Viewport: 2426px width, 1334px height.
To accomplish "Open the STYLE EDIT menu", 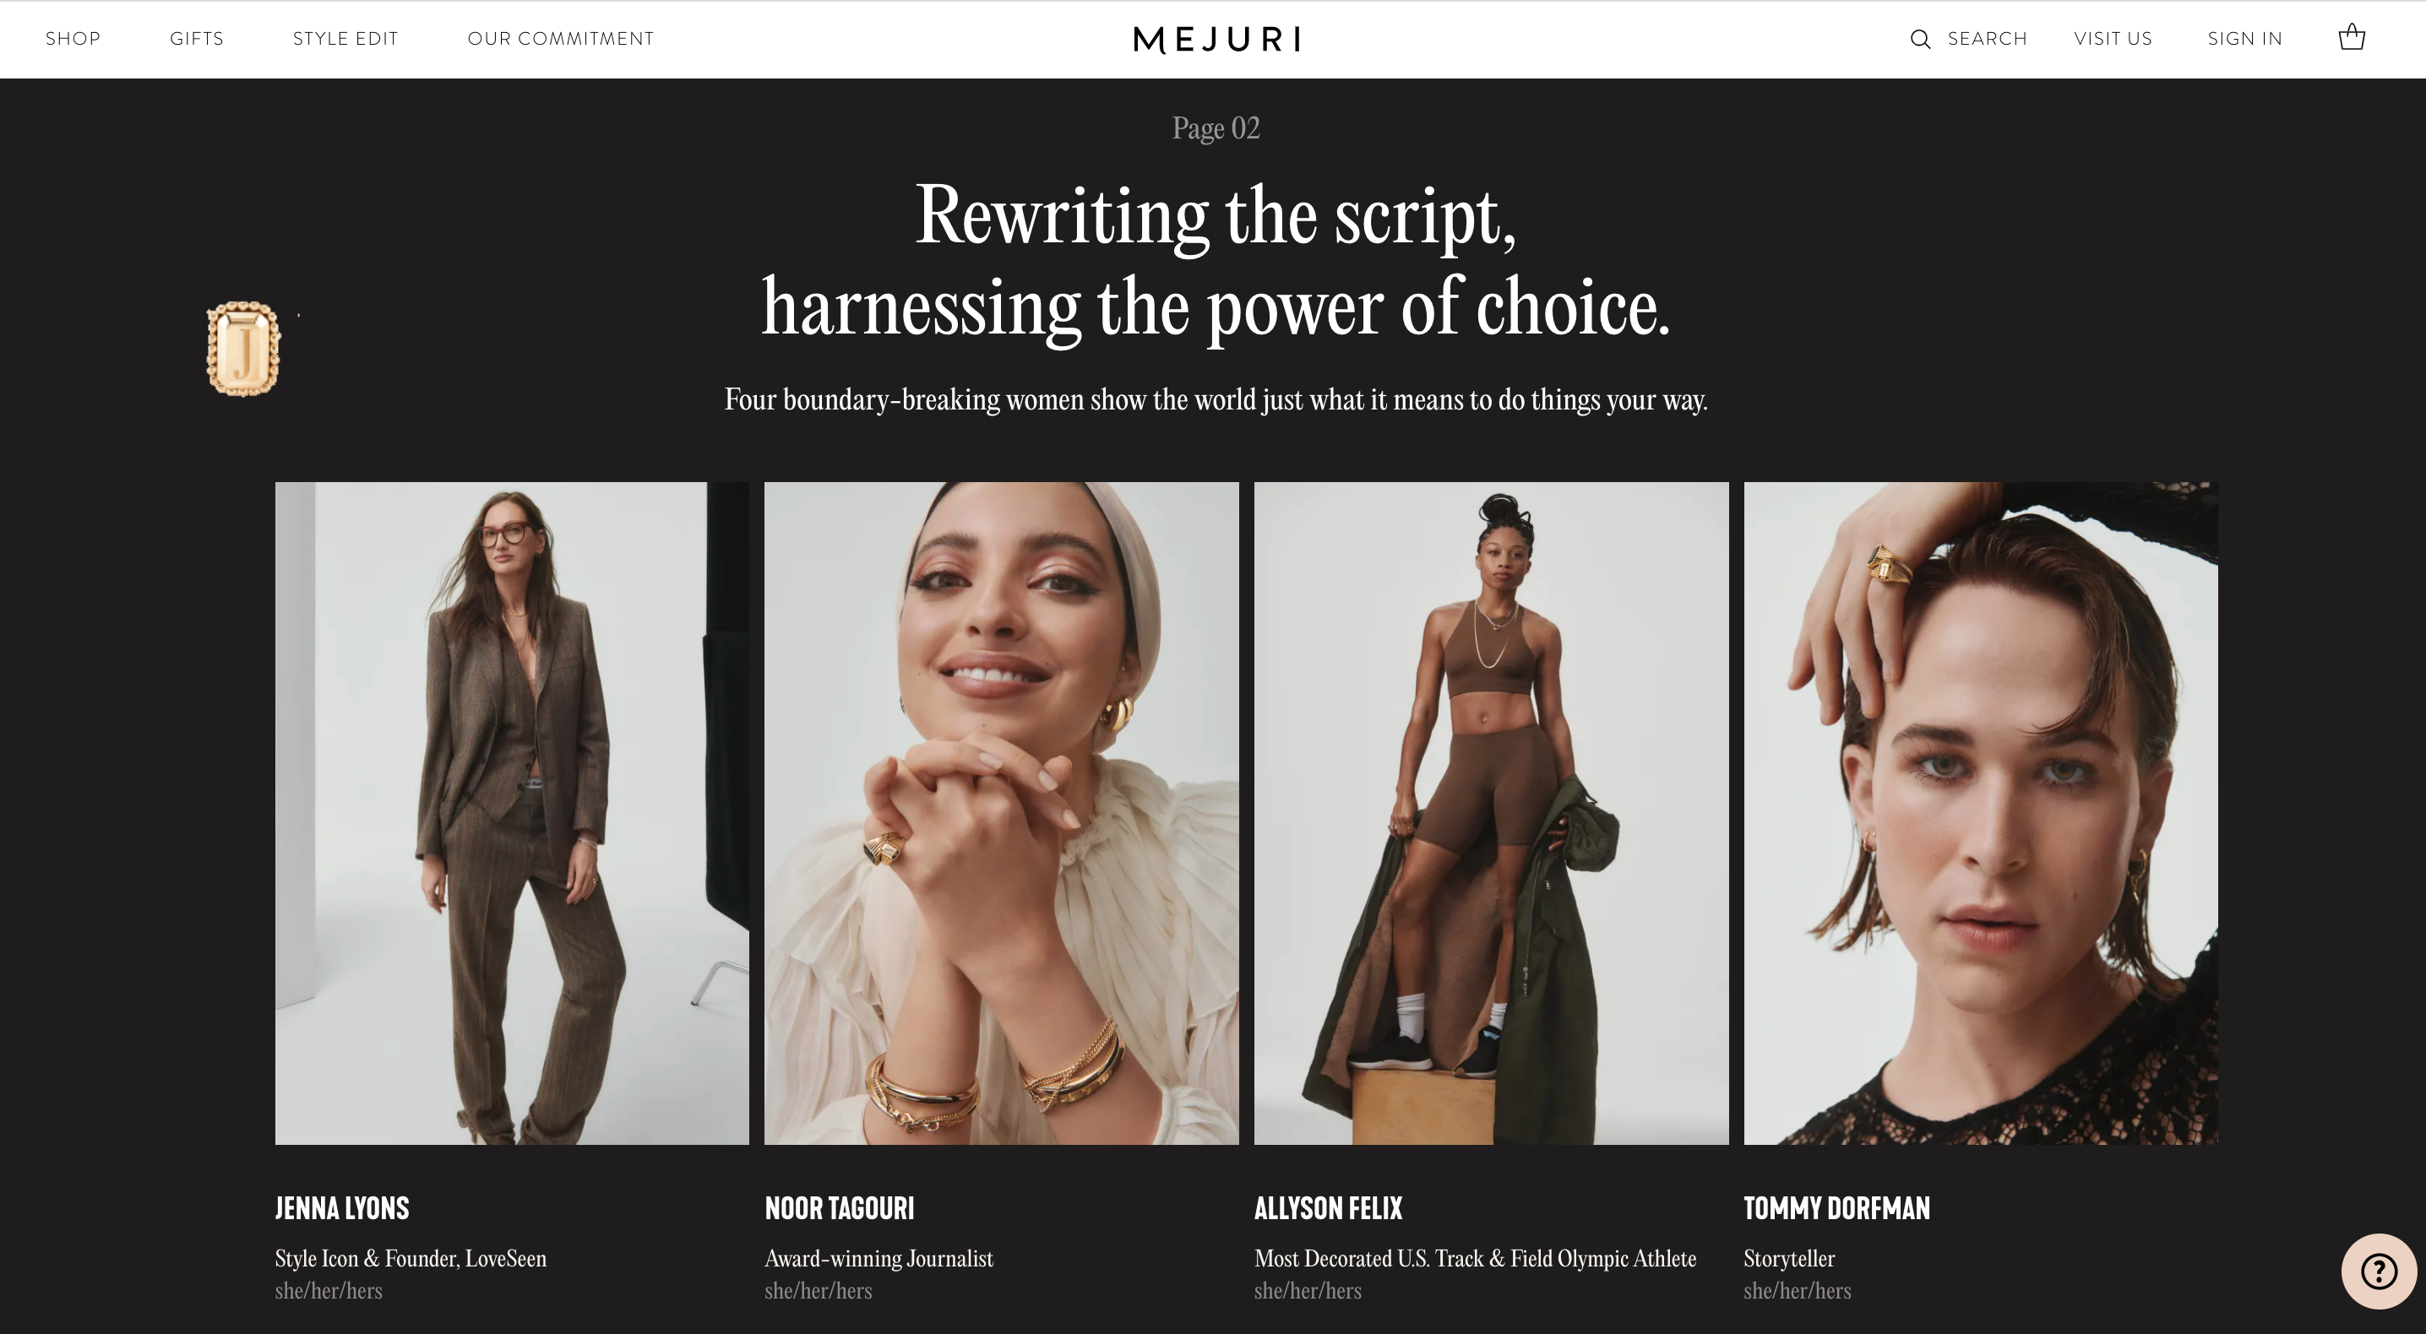I will tap(345, 39).
